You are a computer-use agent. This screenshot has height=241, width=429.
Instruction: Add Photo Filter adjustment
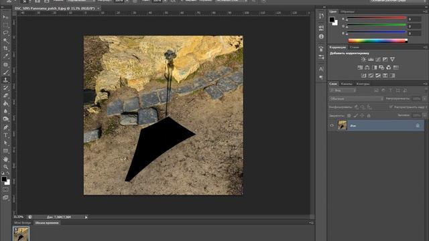coord(381,68)
